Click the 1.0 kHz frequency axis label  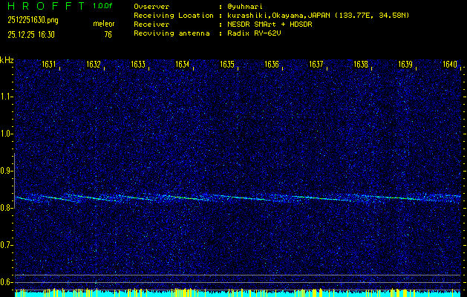(x=7, y=134)
